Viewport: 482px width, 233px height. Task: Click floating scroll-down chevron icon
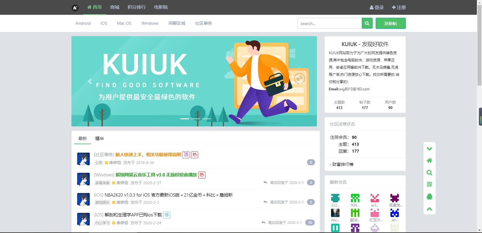click(x=430, y=149)
